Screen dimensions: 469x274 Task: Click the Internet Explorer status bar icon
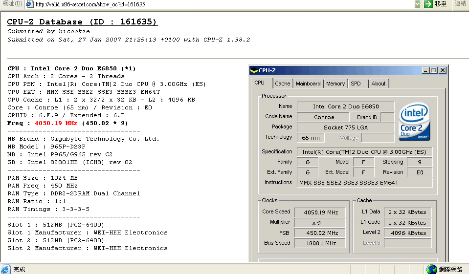click(x=5, y=269)
